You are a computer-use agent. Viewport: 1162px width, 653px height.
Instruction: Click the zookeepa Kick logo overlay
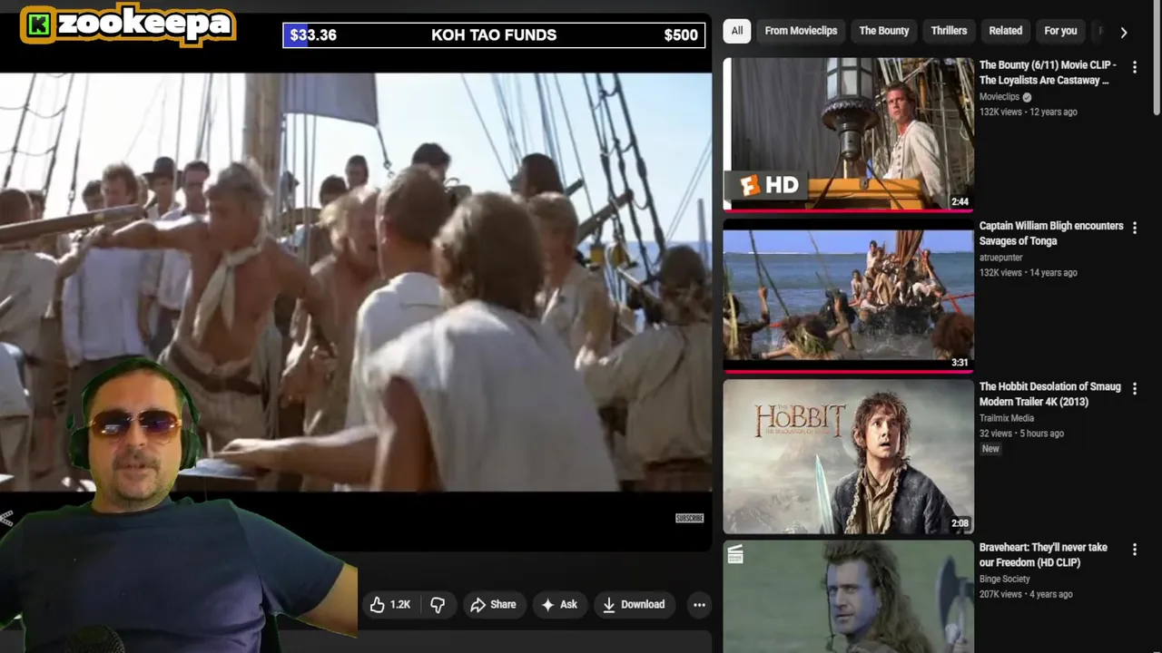click(128, 24)
